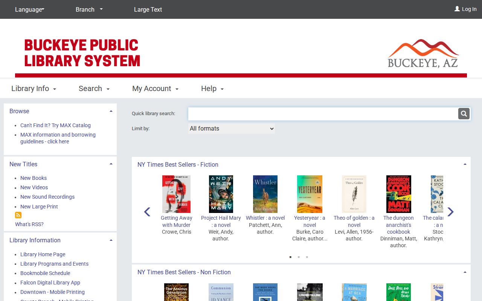Open Theo of golden title link
This screenshot has width=482, height=301.
click(354, 221)
